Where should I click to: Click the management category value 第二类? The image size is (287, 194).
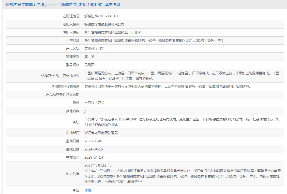89,57
